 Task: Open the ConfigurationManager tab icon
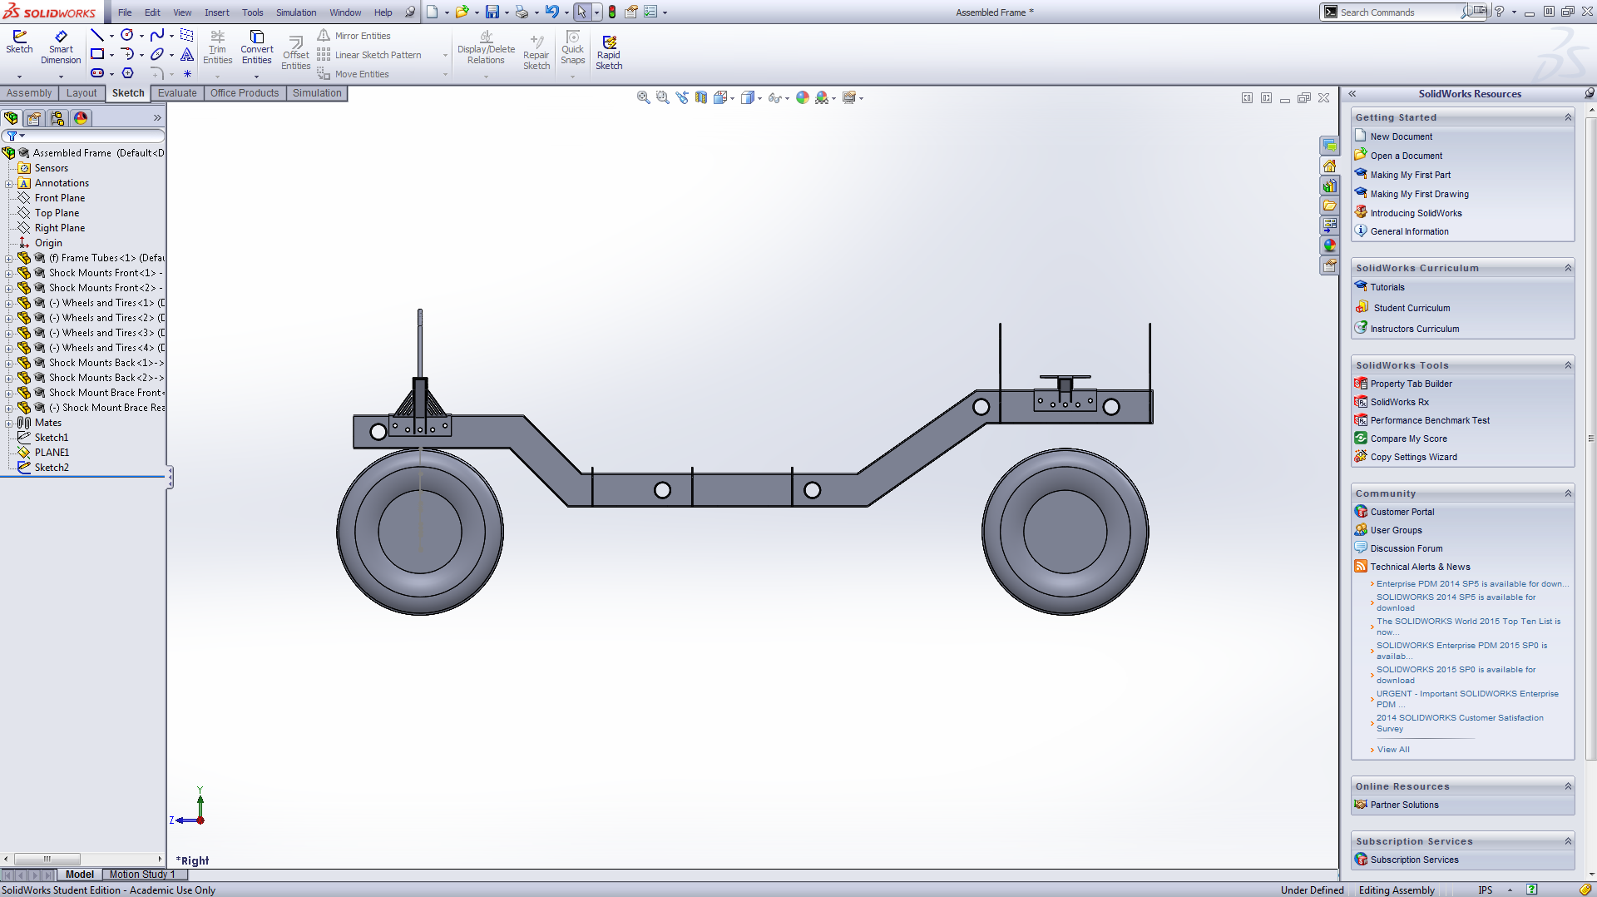(x=57, y=118)
